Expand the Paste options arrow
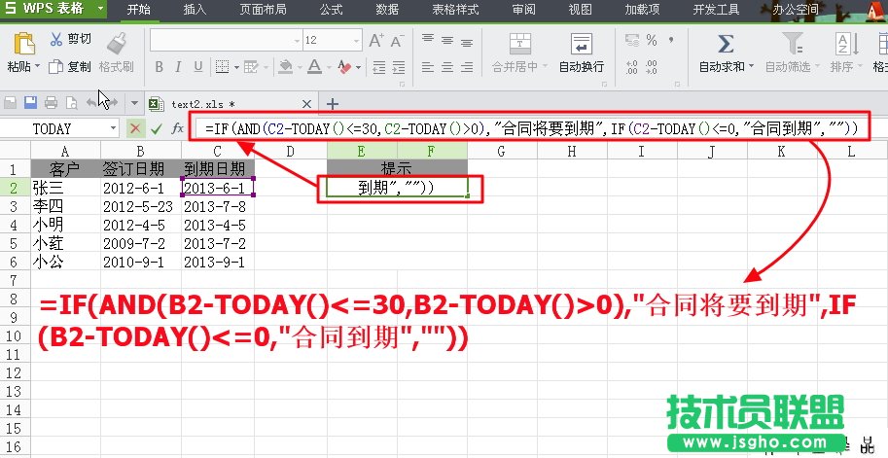This screenshot has height=458, width=888. click(37, 67)
